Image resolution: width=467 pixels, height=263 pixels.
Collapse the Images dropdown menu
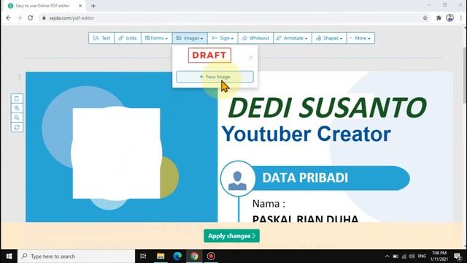tap(190, 38)
